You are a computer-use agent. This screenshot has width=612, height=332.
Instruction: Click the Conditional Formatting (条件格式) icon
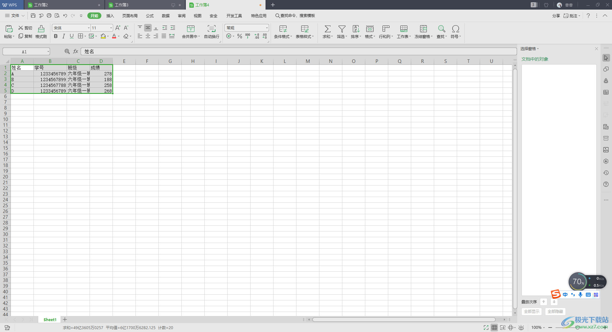[283, 29]
